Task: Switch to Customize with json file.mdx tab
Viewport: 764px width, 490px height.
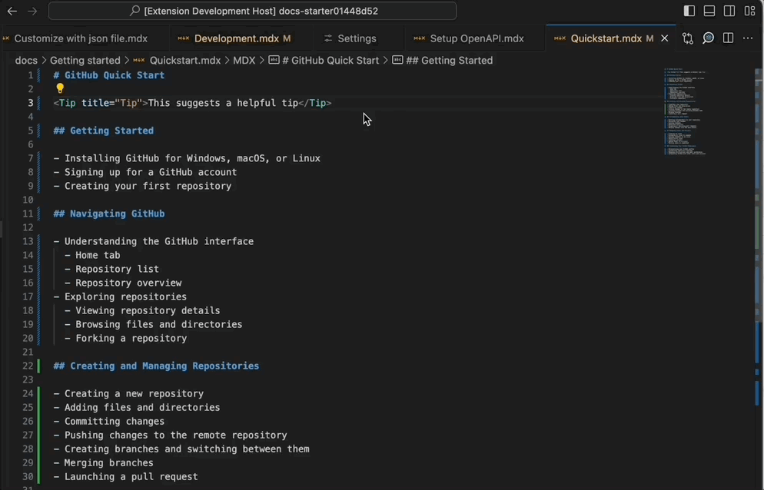Action: [81, 38]
